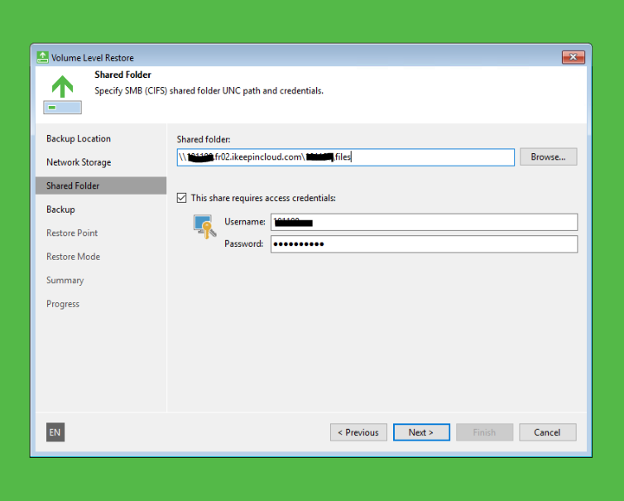Screen dimensions: 624x501
Task: Select the Restore Point step
Action: [x=72, y=233]
